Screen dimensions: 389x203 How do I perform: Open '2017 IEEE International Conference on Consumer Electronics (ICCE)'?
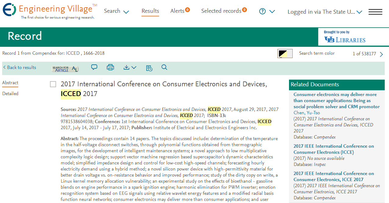tap(334, 149)
